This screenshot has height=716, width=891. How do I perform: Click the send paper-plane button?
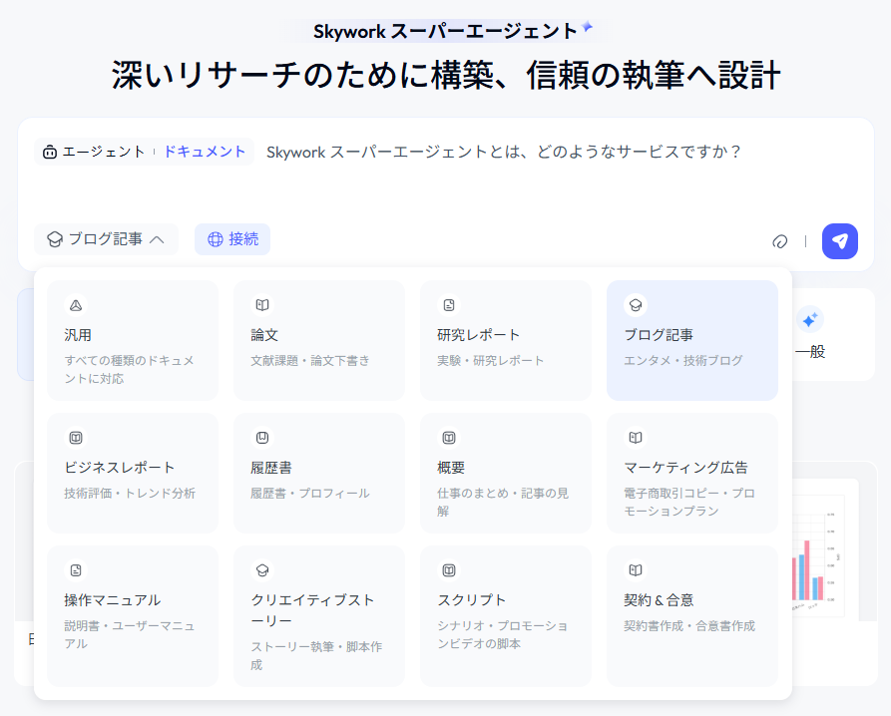840,241
